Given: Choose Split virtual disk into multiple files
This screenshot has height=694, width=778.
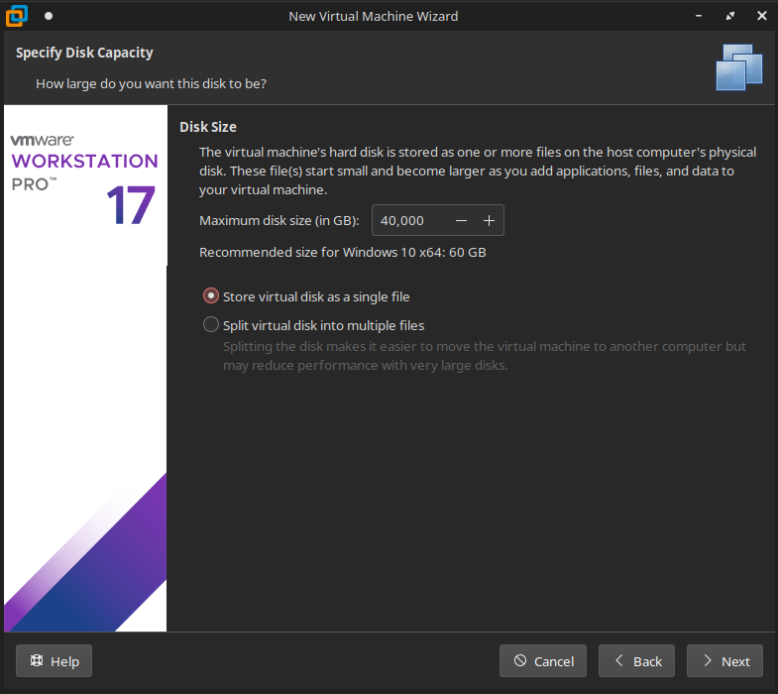Looking at the screenshot, I should 211,325.
